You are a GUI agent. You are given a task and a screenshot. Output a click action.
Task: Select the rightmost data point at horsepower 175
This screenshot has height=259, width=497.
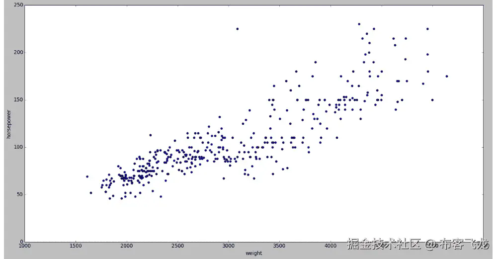coord(447,77)
